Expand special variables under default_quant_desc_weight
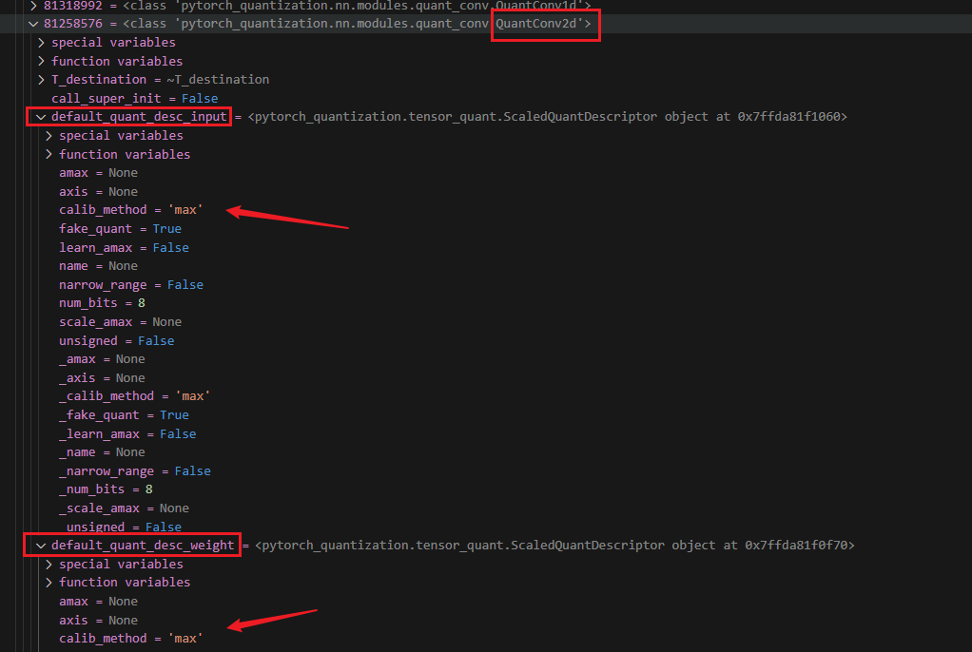Image resolution: width=972 pixels, height=652 pixels. [49, 565]
